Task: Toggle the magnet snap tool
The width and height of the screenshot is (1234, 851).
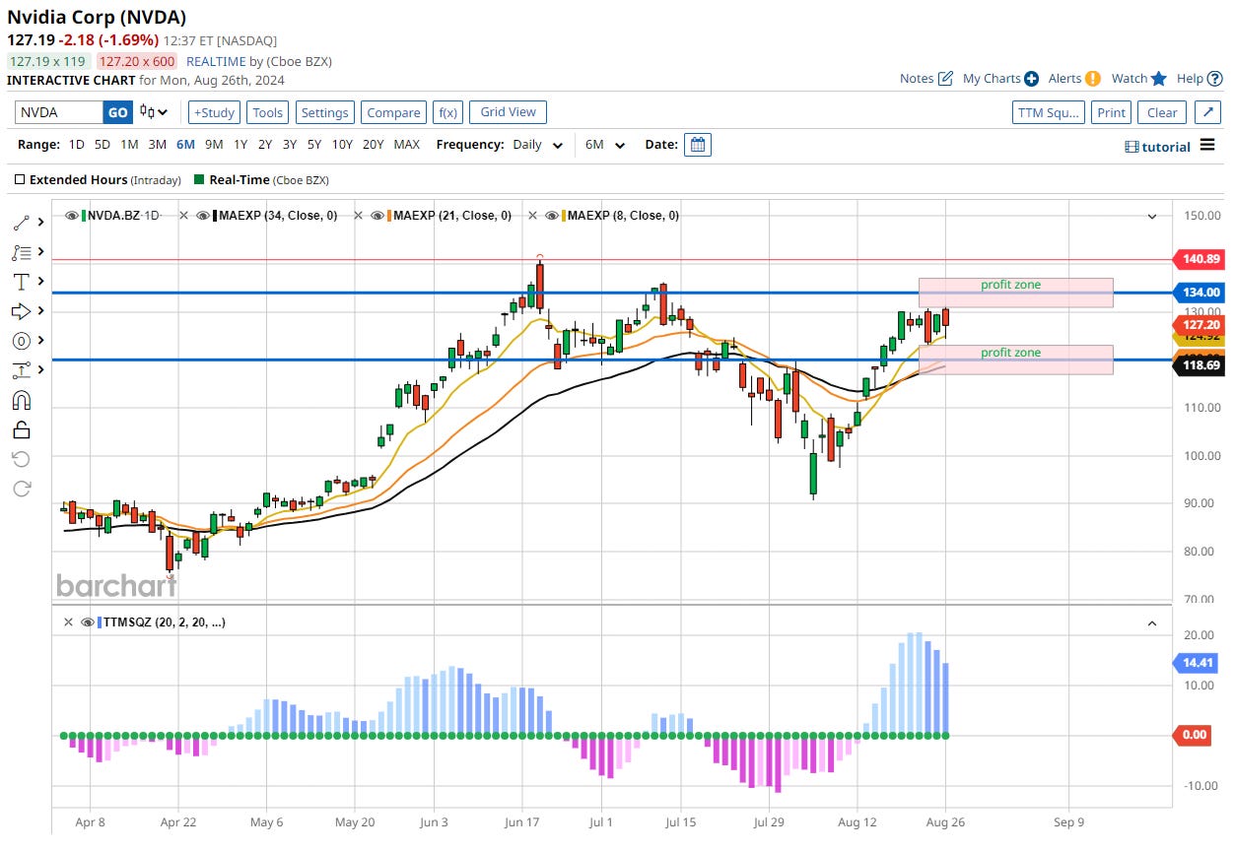Action: 22,400
